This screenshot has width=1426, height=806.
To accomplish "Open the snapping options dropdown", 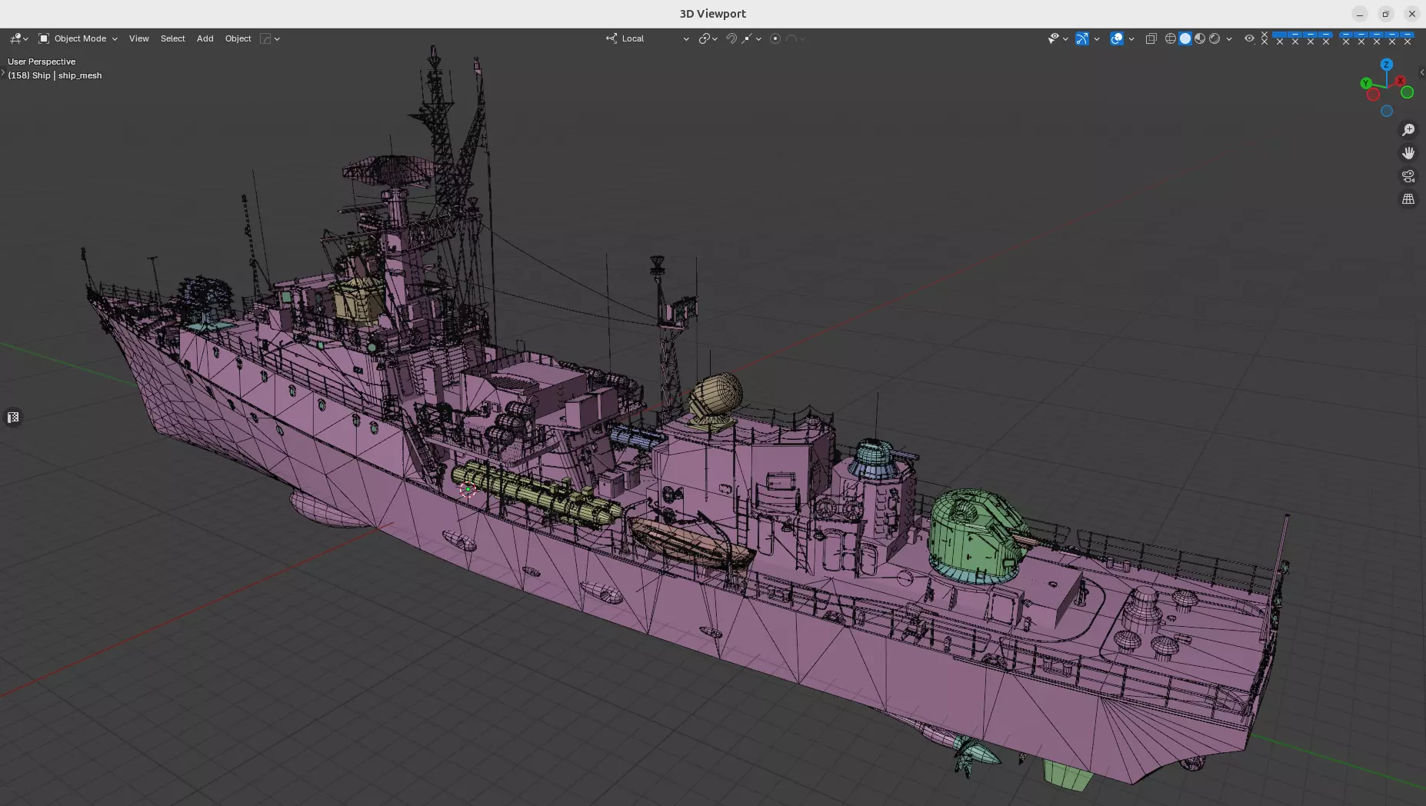I will (x=751, y=38).
